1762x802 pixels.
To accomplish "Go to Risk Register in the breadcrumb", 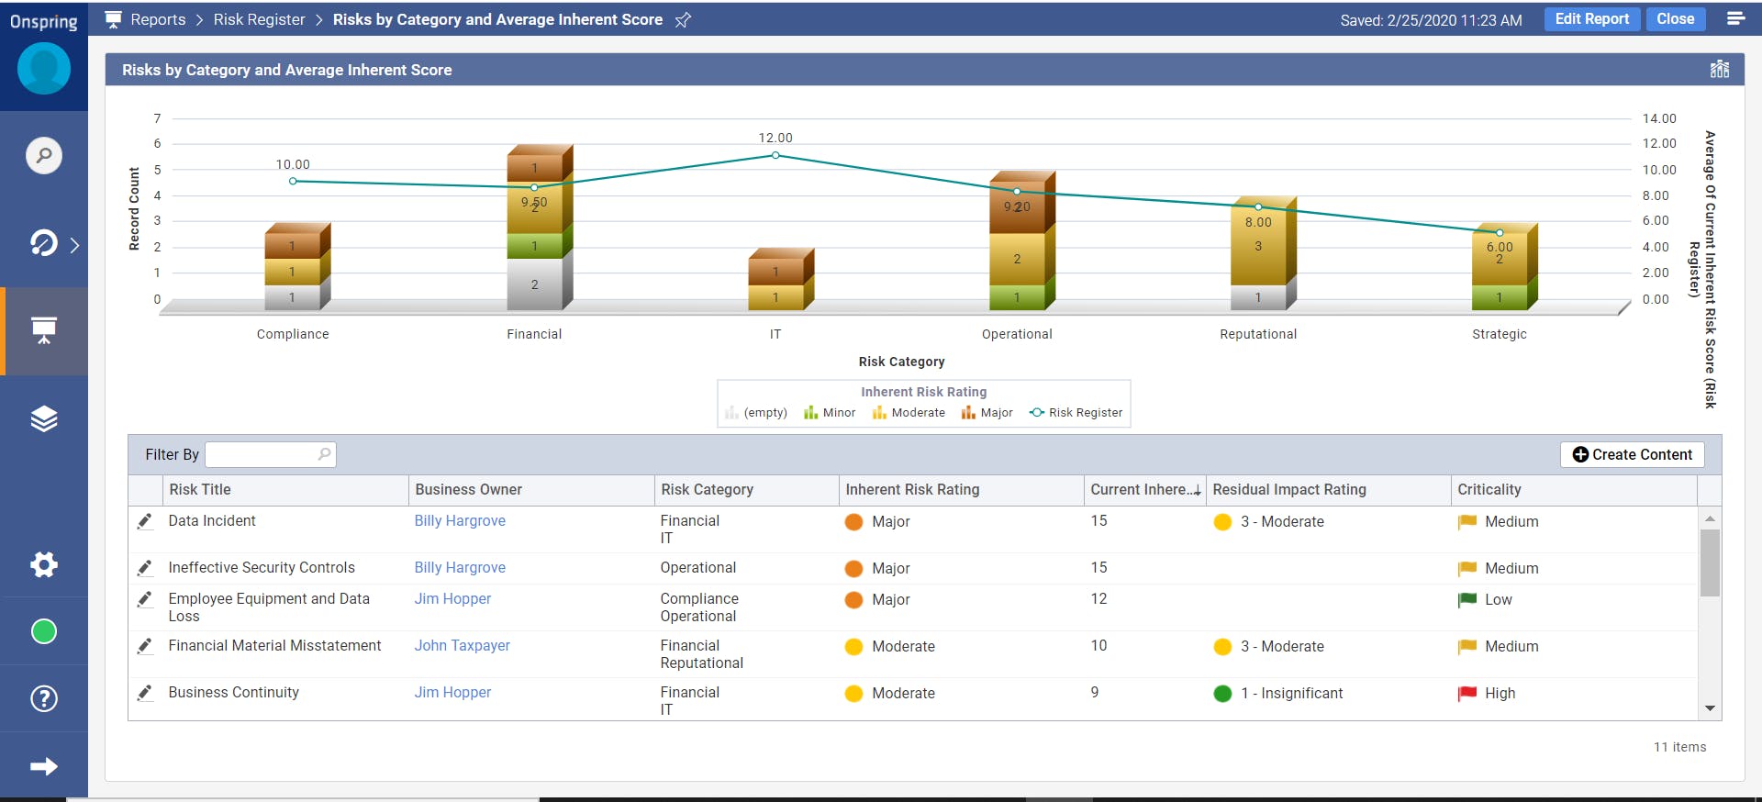I will click(x=260, y=19).
